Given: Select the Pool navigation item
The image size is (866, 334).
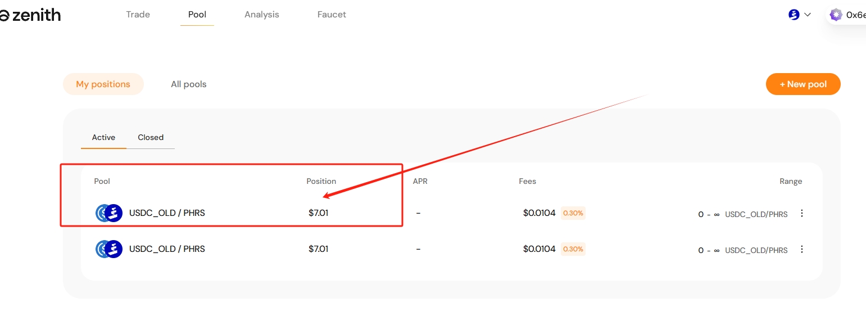Looking at the screenshot, I should pyautogui.click(x=197, y=15).
